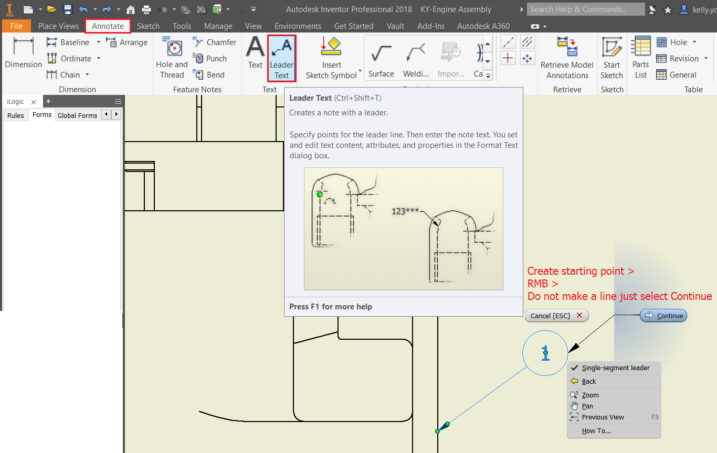Image resolution: width=717 pixels, height=453 pixels.
Task: Switch to the Sketch ribbon tab
Action: [148, 26]
